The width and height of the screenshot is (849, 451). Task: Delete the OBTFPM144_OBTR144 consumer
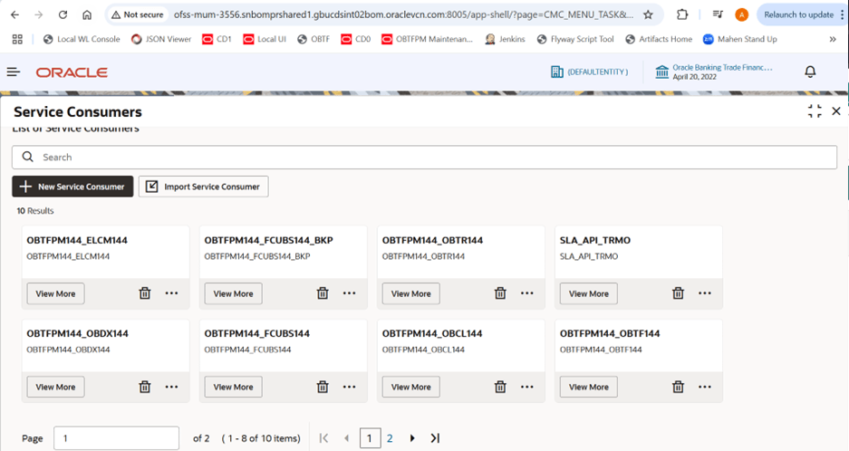[500, 293]
